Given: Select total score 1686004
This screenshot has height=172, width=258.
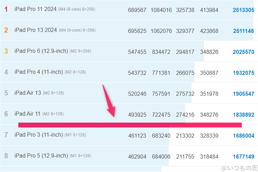Looking at the screenshot, I should pos(243,136).
